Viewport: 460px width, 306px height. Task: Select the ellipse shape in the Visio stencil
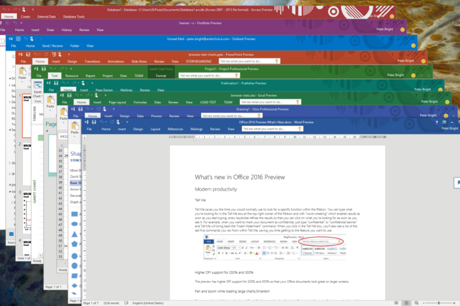pos(74,224)
